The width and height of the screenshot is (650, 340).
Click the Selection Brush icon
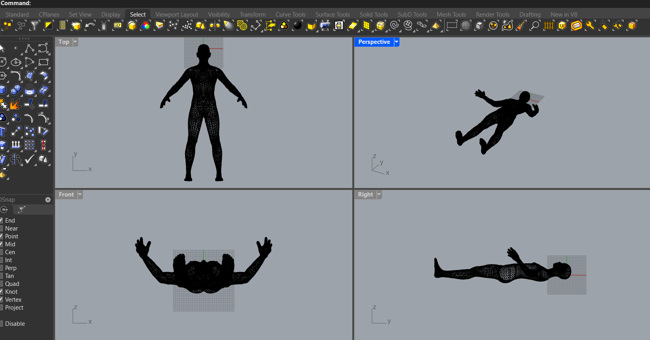(x=521, y=26)
